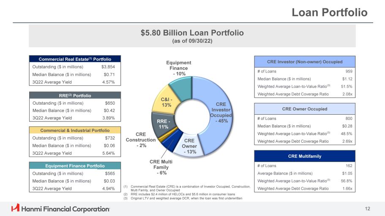Select the RRE Portfolio table header
Screen dimensions: 385x216
coord(75,95)
